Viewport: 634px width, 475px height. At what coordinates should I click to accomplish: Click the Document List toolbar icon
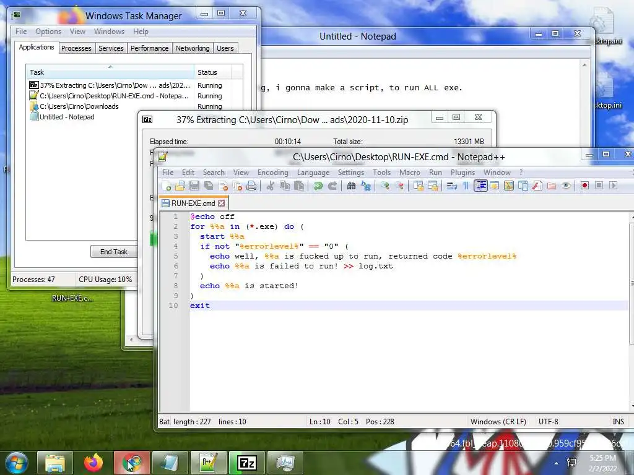tap(523, 186)
